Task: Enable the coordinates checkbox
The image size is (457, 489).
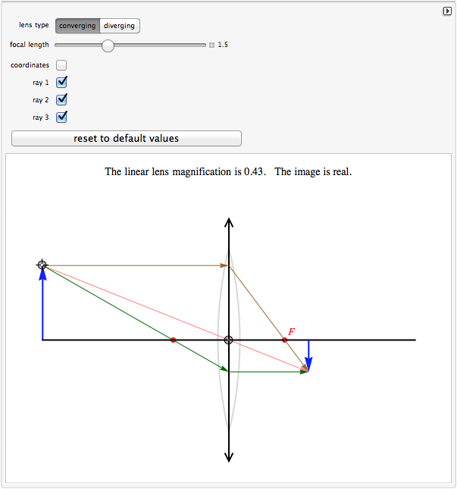Action: pos(61,65)
